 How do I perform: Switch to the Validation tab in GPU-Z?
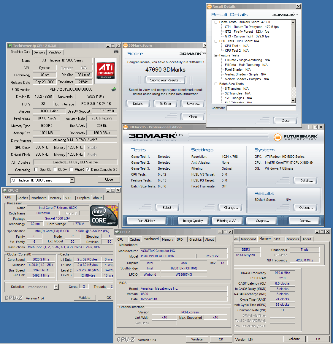[56, 52]
